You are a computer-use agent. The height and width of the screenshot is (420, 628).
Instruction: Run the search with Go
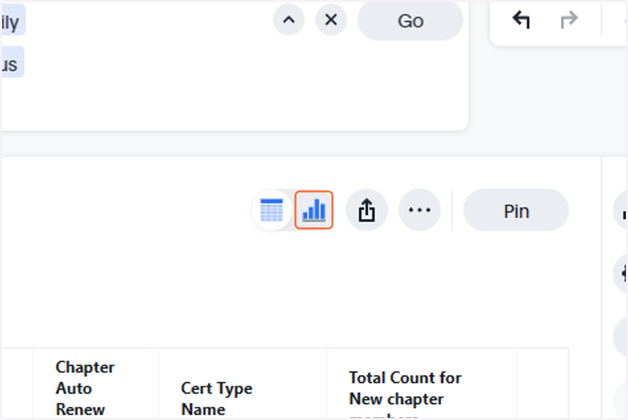(410, 21)
